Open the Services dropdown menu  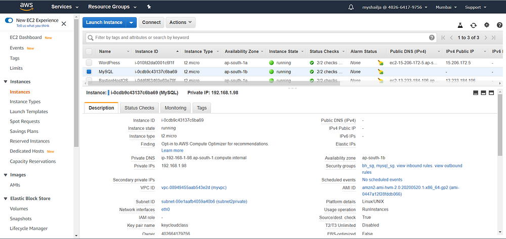coord(65,7)
